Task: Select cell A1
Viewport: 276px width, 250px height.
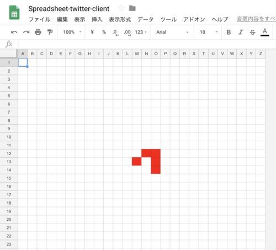Action: [23, 62]
